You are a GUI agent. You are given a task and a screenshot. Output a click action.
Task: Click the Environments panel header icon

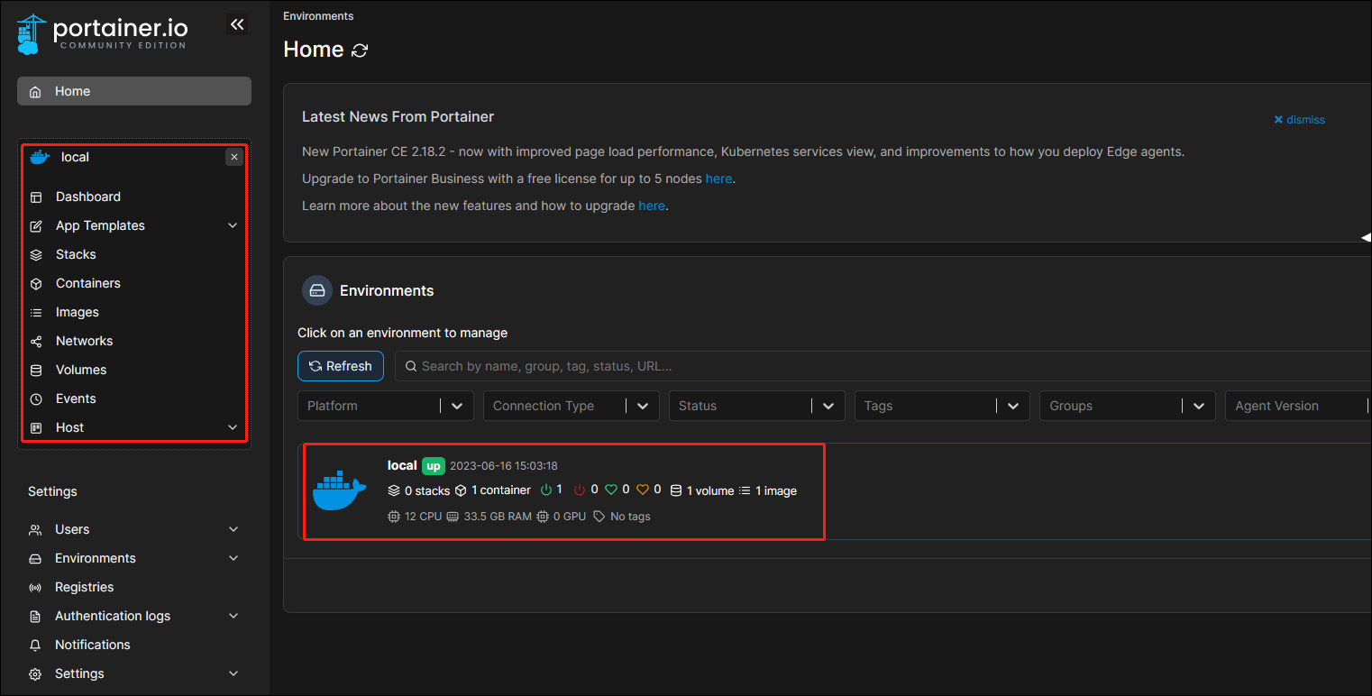tap(317, 290)
